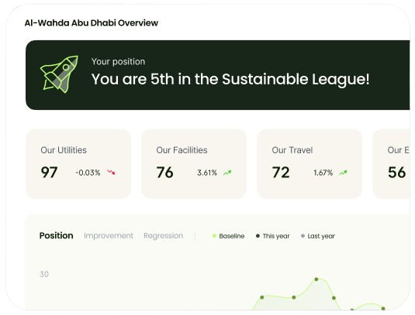Click the dark This year legend dot

(258, 236)
